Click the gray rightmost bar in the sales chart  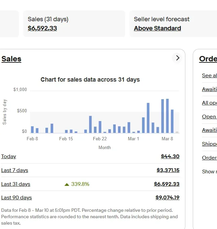click(177, 132)
